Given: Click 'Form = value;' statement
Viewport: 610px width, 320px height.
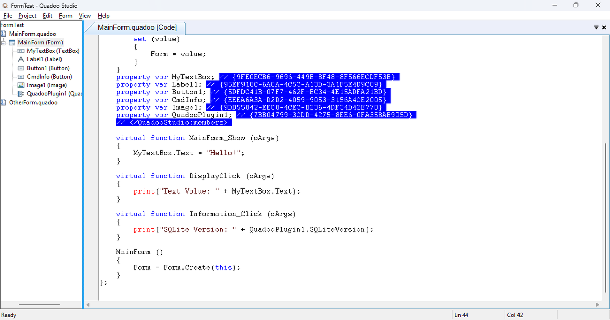Looking at the screenshot, I should tap(178, 54).
